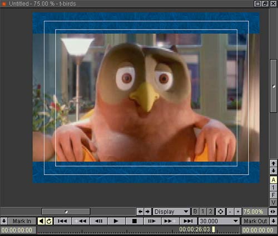Restore the monitor window
278x236 pixels.
tap(265, 3)
